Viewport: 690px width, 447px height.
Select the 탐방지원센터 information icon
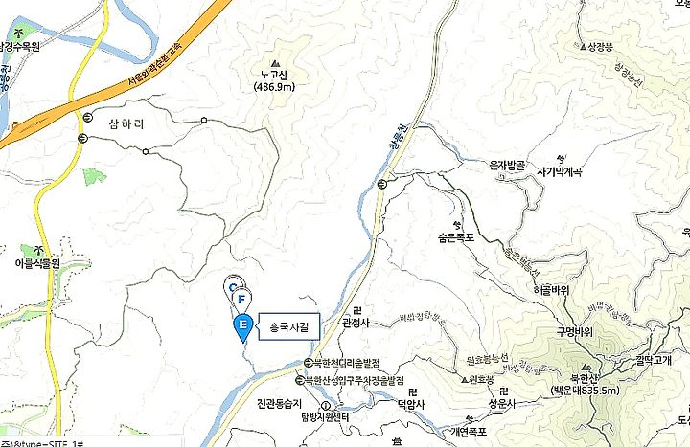[x=326, y=405]
